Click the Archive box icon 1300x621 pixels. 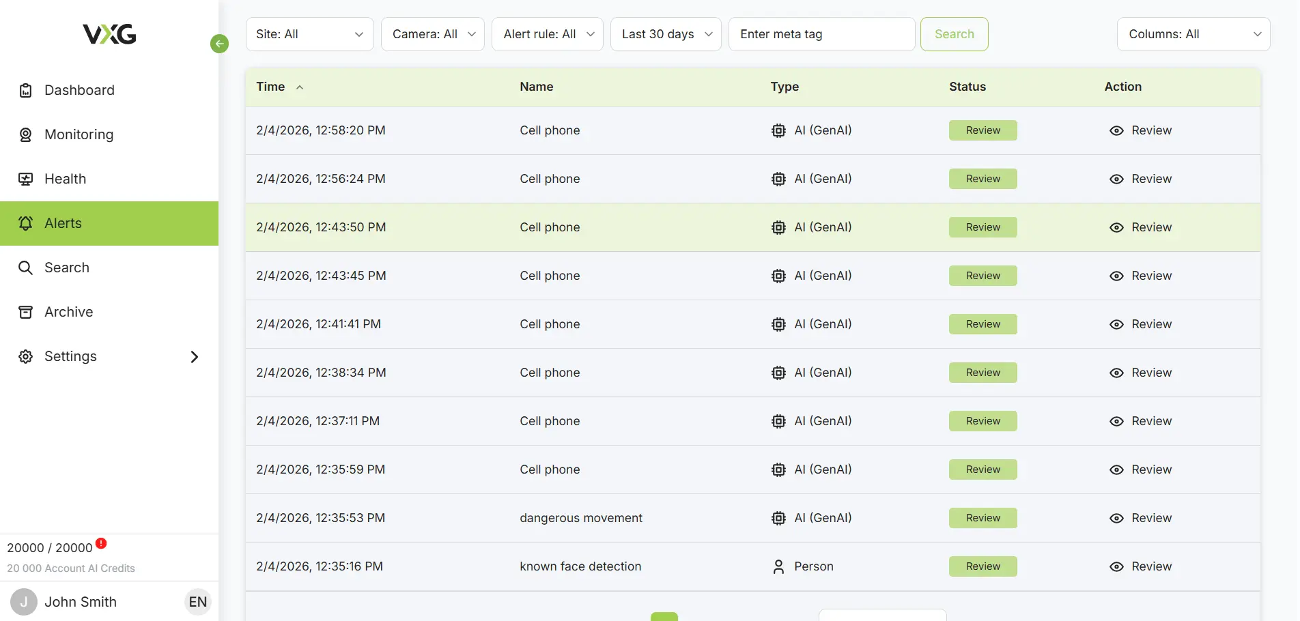[x=25, y=312]
